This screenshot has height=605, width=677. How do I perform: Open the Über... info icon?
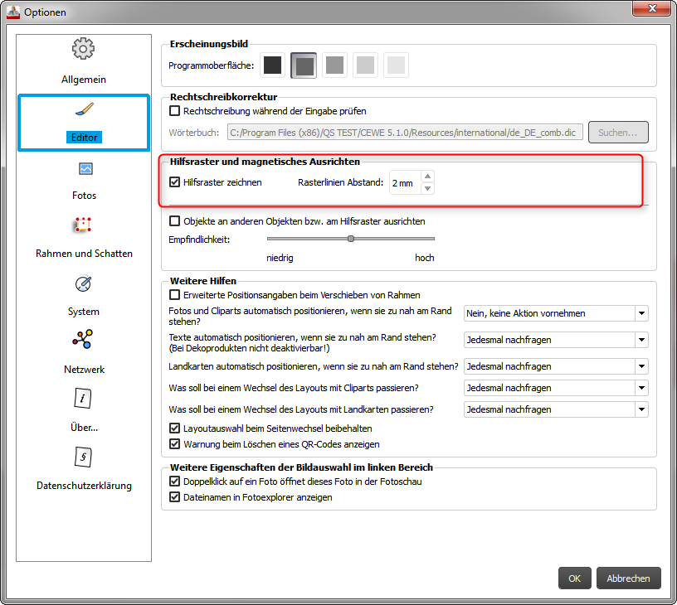click(84, 399)
